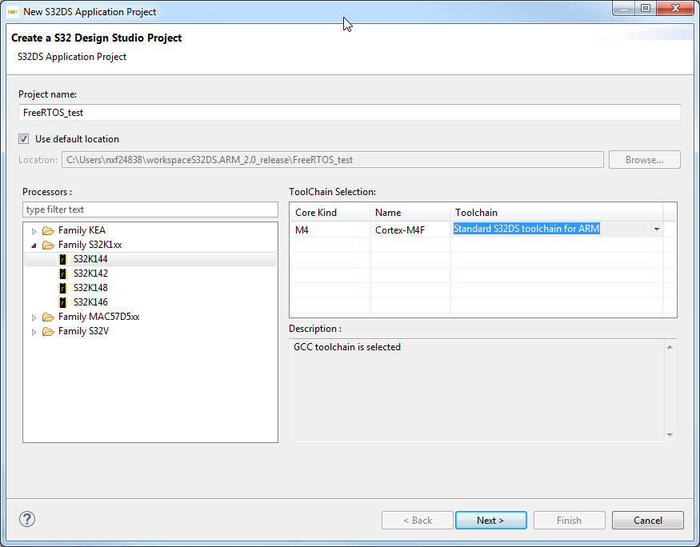The height and width of the screenshot is (547, 700).
Task: Collapse the Family S32K1xx tree node
Action: (x=34, y=246)
